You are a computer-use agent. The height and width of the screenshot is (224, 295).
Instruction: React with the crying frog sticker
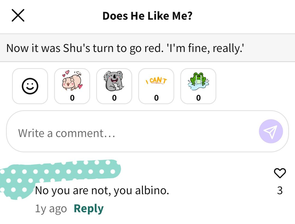click(198, 86)
